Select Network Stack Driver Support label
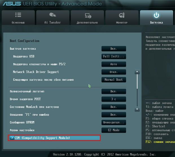Viewport: 175px width, 157px height. tap(36, 72)
